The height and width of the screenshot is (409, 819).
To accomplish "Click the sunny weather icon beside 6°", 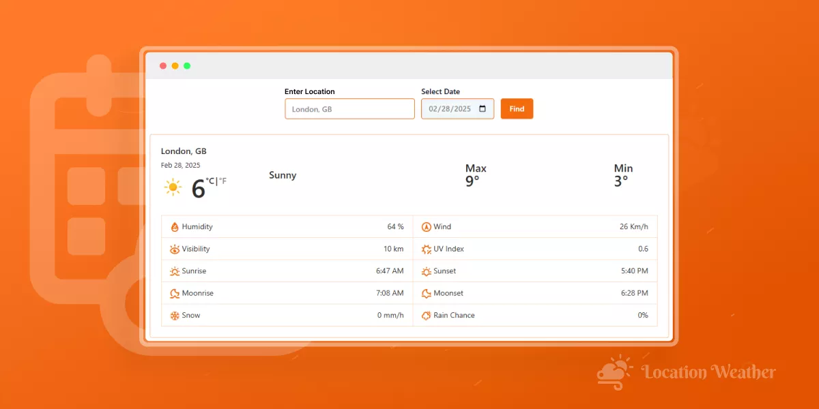I will coord(173,185).
